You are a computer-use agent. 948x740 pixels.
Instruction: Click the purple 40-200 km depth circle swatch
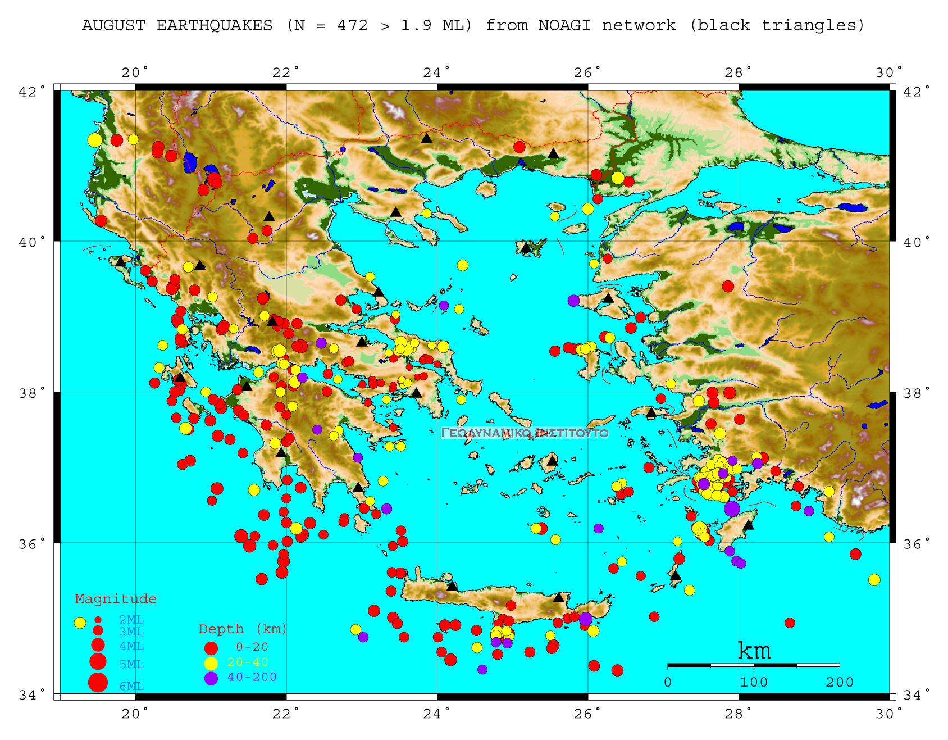(211, 678)
